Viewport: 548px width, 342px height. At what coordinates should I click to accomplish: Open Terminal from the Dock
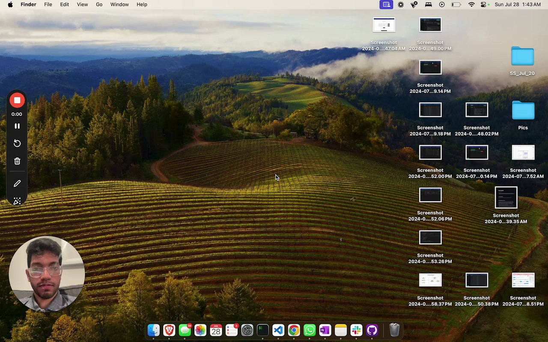(x=262, y=330)
